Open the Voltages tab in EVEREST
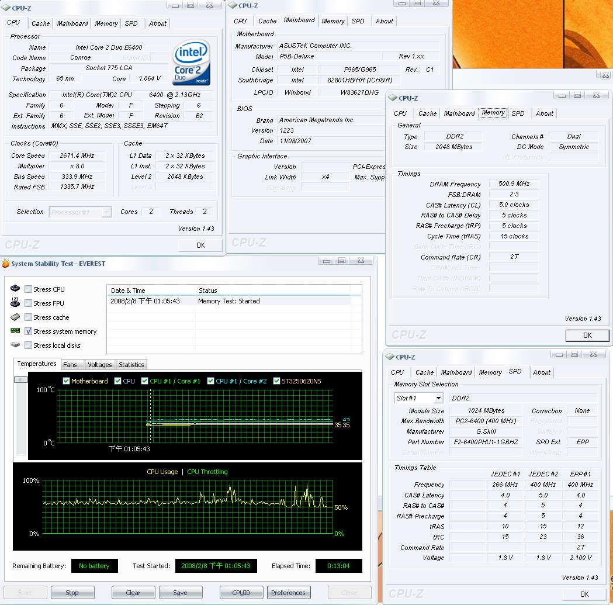Viewport: 613px width, 605px height. click(100, 365)
